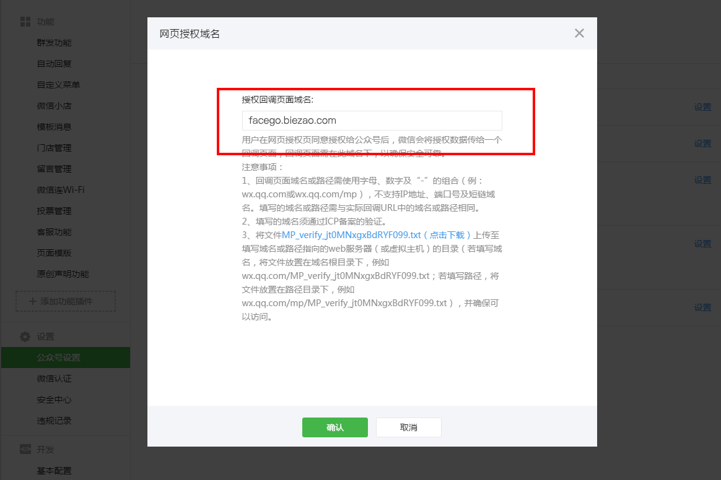The height and width of the screenshot is (480, 721).
Task: Click the green 确认 button
Action: pos(334,427)
